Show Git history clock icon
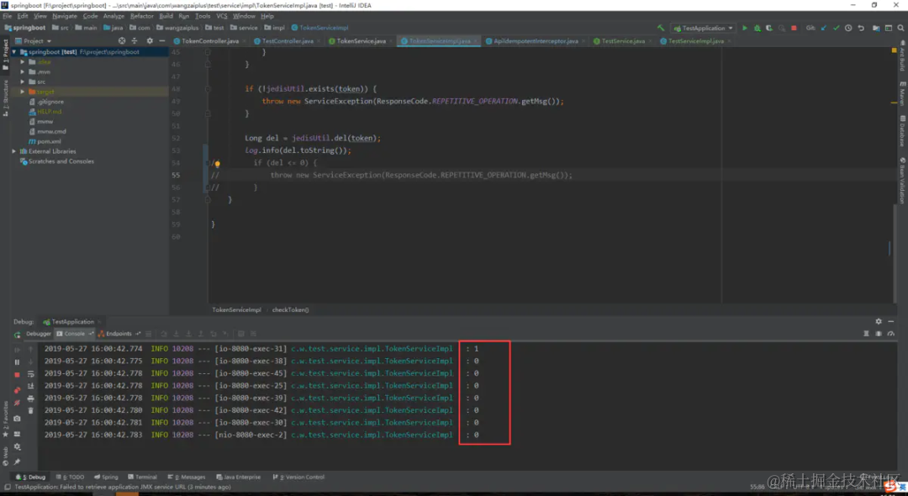The height and width of the screenshot is (496, 908). click(x=848, y=28)
